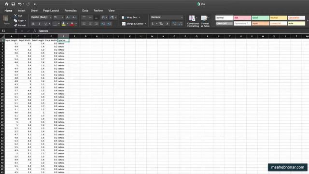Switch to the Page Layout tab
The image size is (309, 174).
coord(51,11)
